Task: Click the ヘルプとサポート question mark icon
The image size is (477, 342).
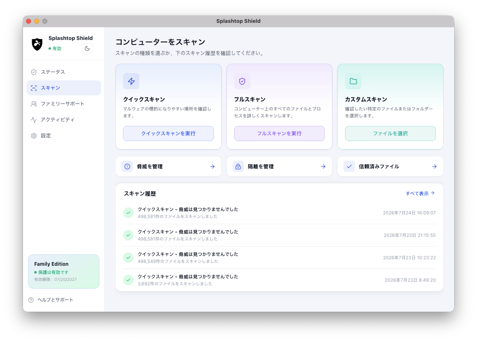Action: click(31, 300)
